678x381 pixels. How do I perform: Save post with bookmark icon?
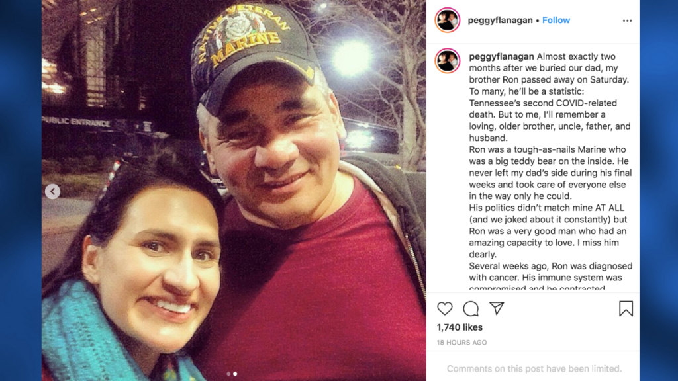coord(626,308)
